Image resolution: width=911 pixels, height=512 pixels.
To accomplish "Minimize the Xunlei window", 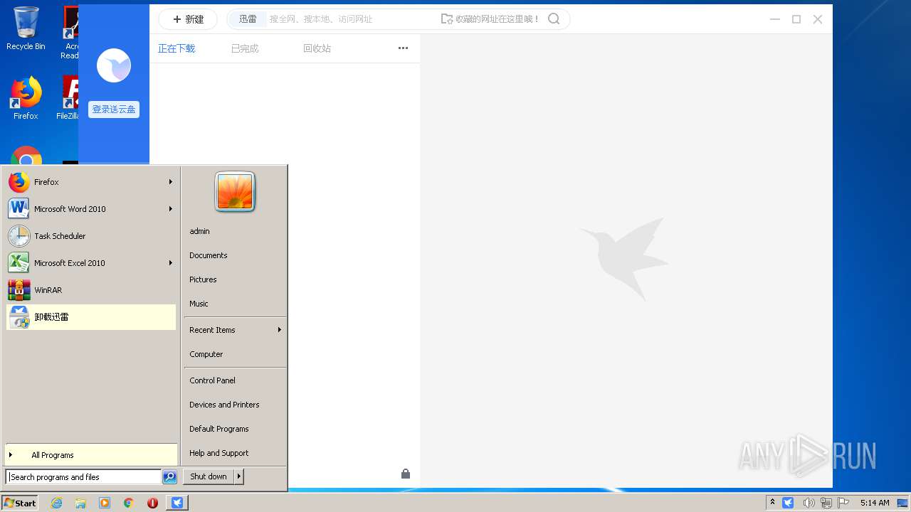I will pos(775,19).
